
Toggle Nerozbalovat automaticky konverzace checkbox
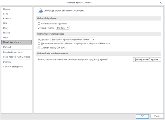(x=39, y=43)
